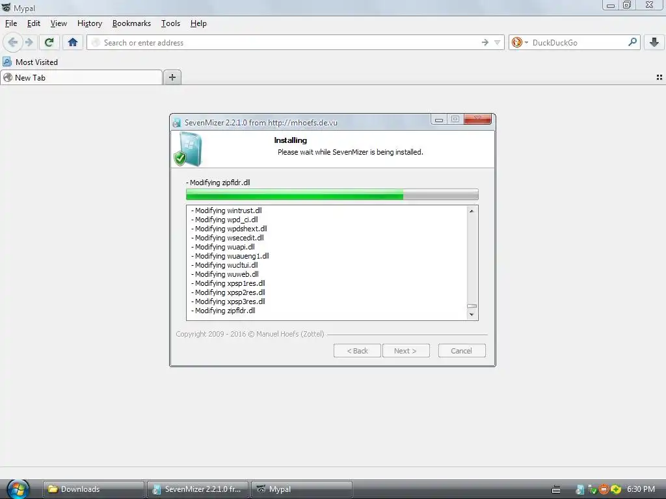Click the Next button in installer
Viewport: 666px width, 499px height.
click(x=406, y=350)
